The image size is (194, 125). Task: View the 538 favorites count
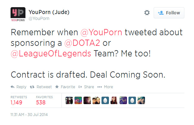[x=41, y=103]
